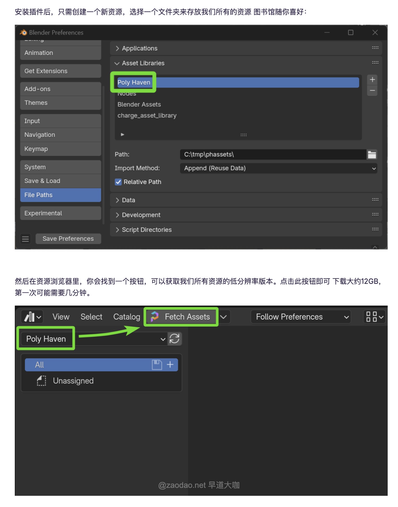Click the asset list resize handle dots
The width and height of the screenshot is (398, 507).
click(x=243, y=135)
